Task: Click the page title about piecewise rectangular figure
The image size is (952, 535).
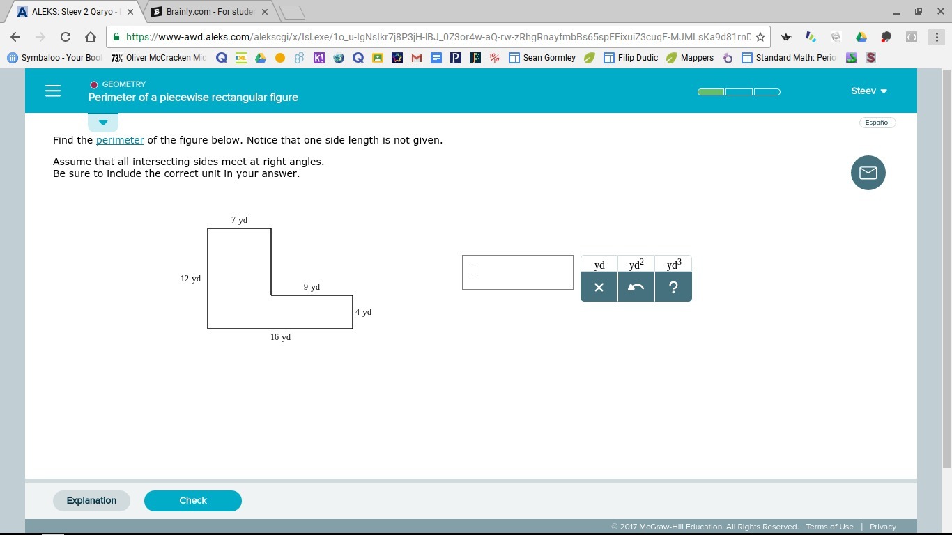Action: click(193, 98)
